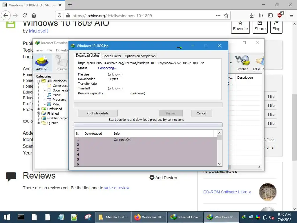297x223 pixels.
Task: Collapse the All Downloads tree node
Action: (39, 81)
